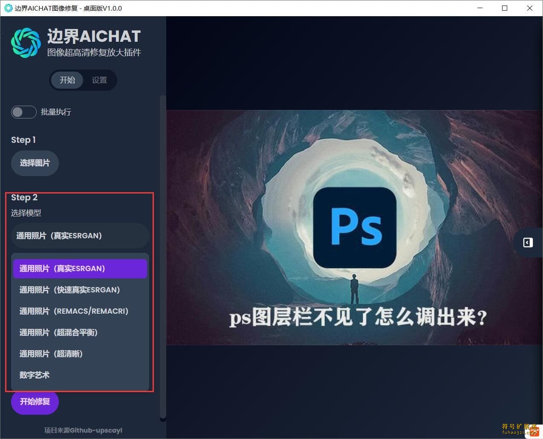This screenshot has width=543, height=439.
Task: Select 通用照片（超混合平衡）model
Action: [80, 332]
